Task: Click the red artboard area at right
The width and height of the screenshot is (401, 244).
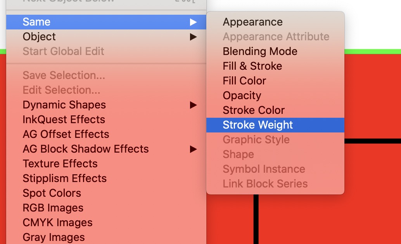Action: coord(372,97)
